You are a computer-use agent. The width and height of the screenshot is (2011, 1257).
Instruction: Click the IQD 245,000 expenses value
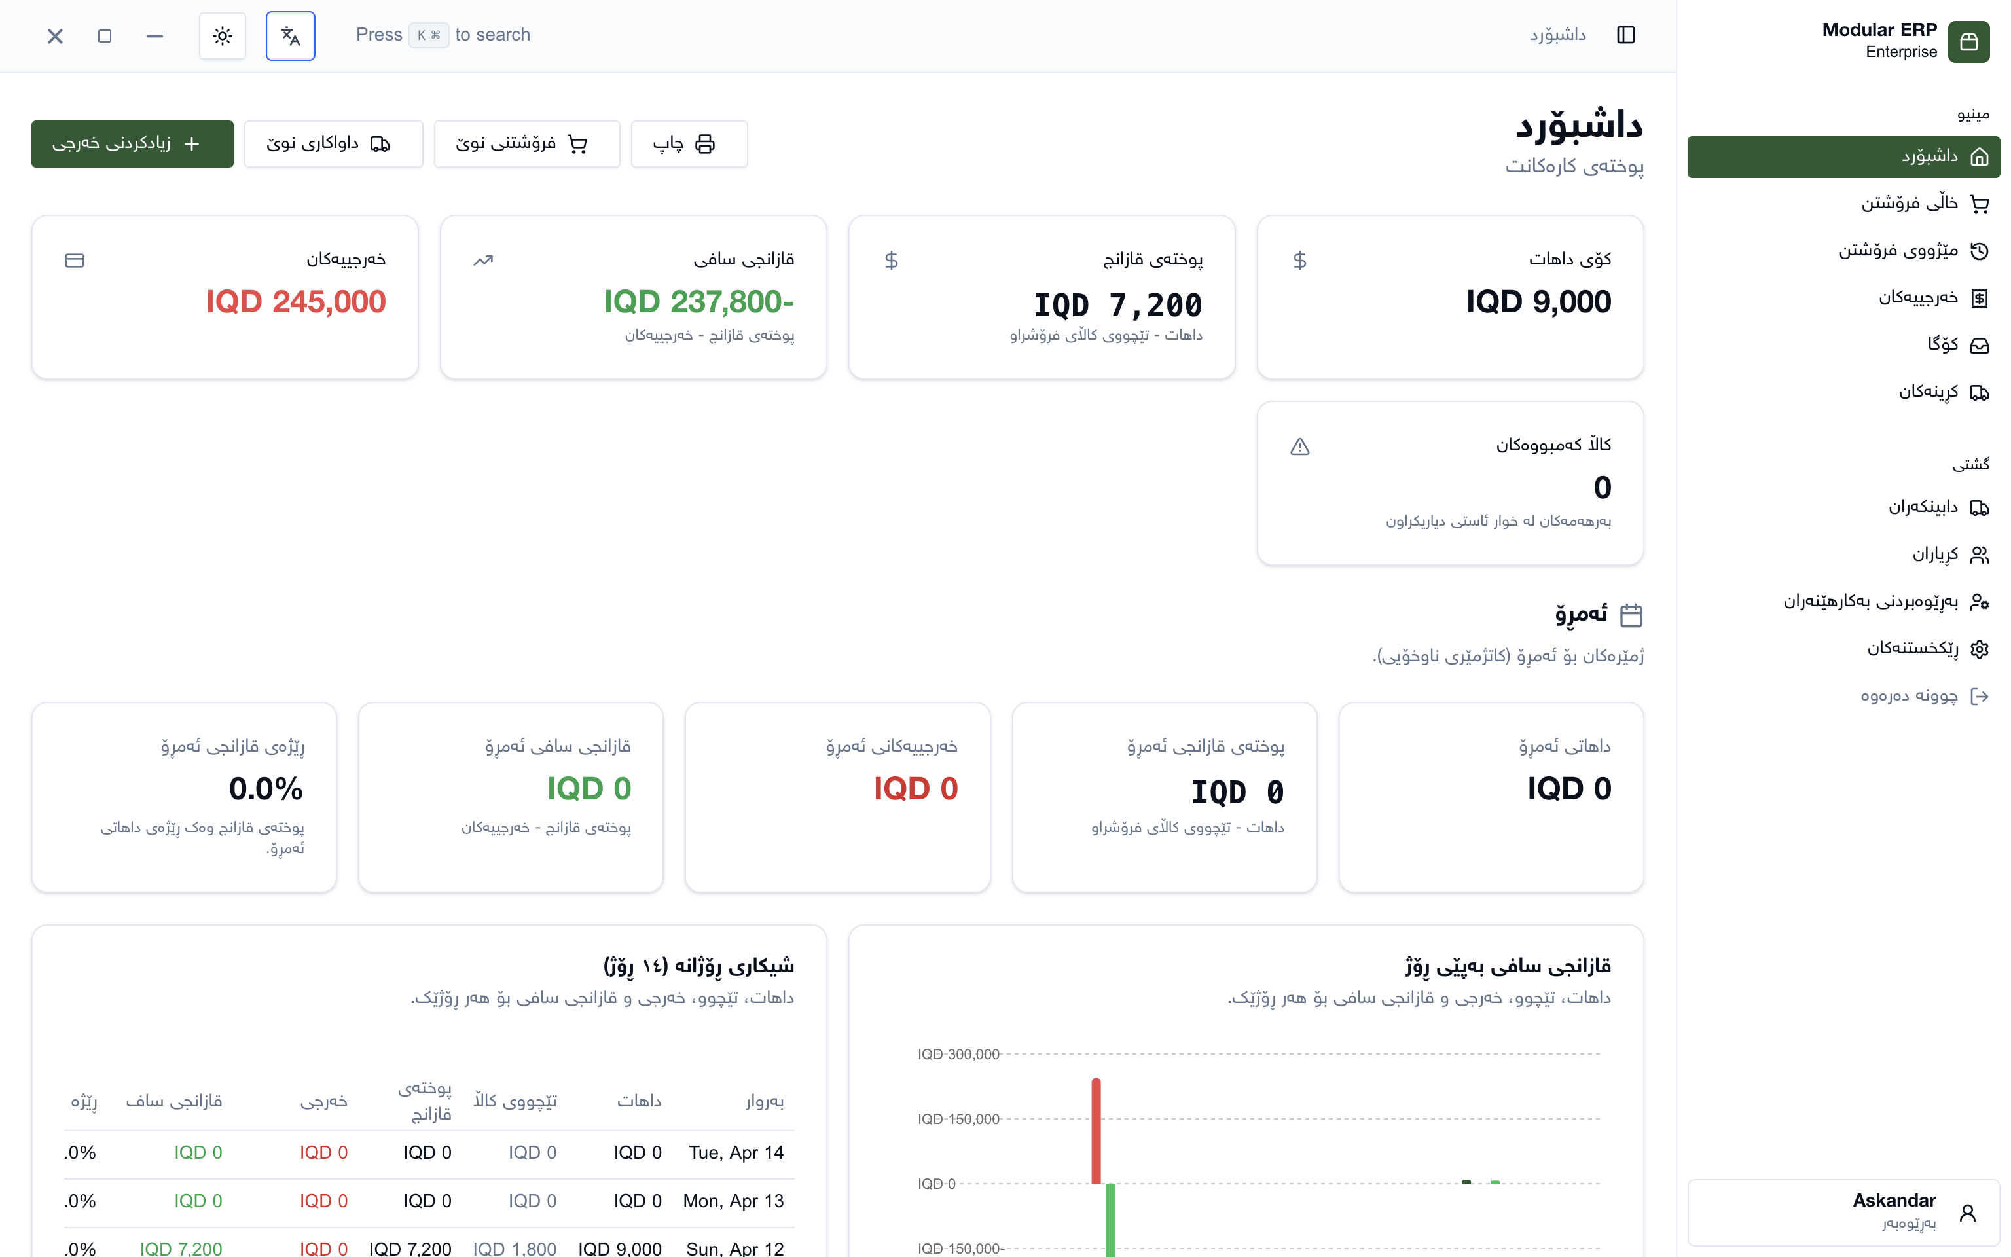[x=296, y=302]
